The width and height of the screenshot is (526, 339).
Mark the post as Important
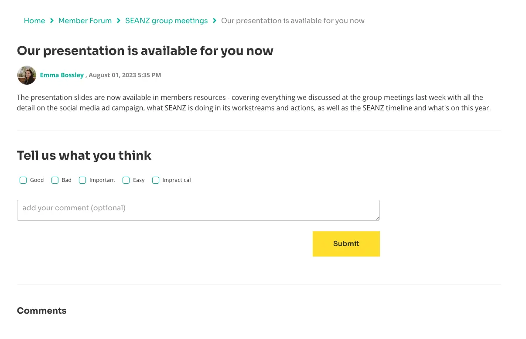click(82, 180)
